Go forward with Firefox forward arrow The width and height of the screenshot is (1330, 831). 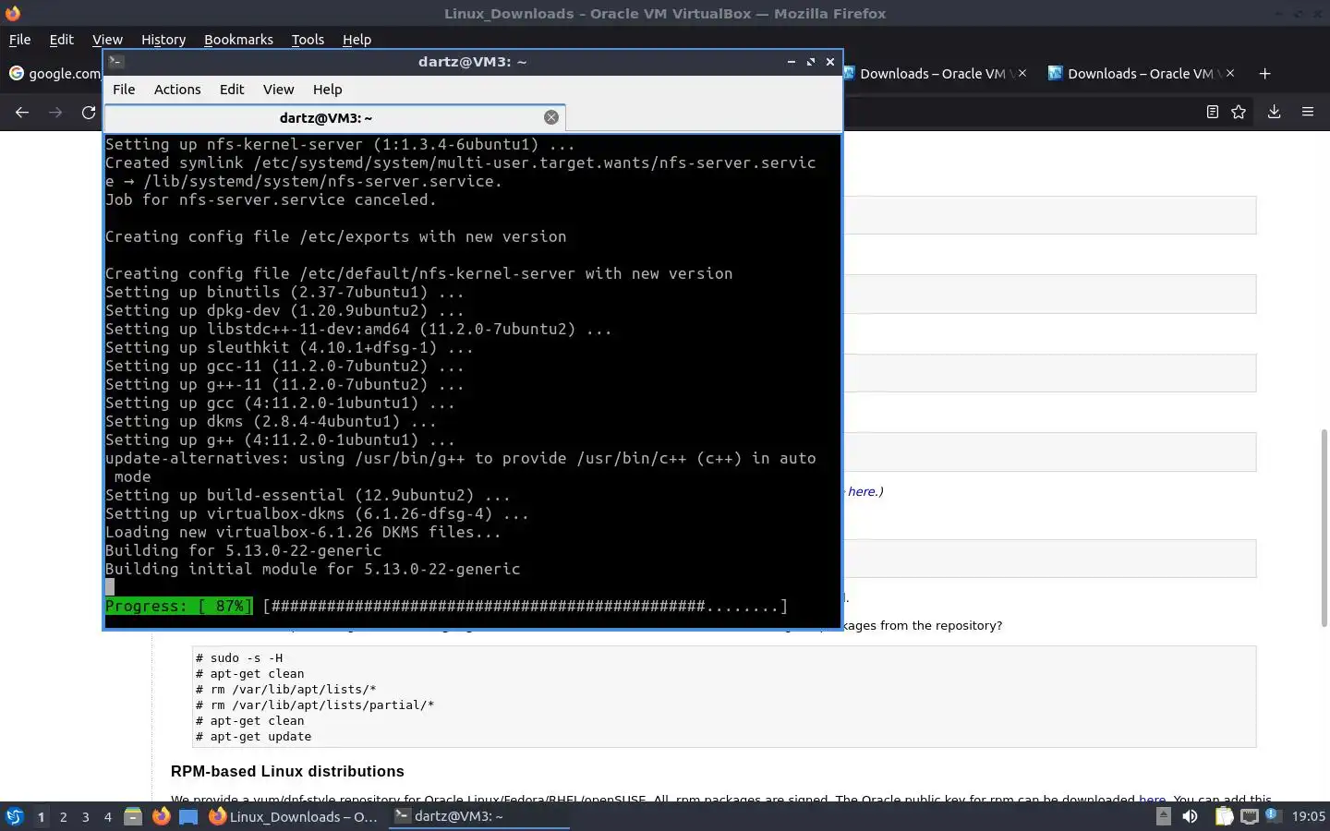click(55, 112)
